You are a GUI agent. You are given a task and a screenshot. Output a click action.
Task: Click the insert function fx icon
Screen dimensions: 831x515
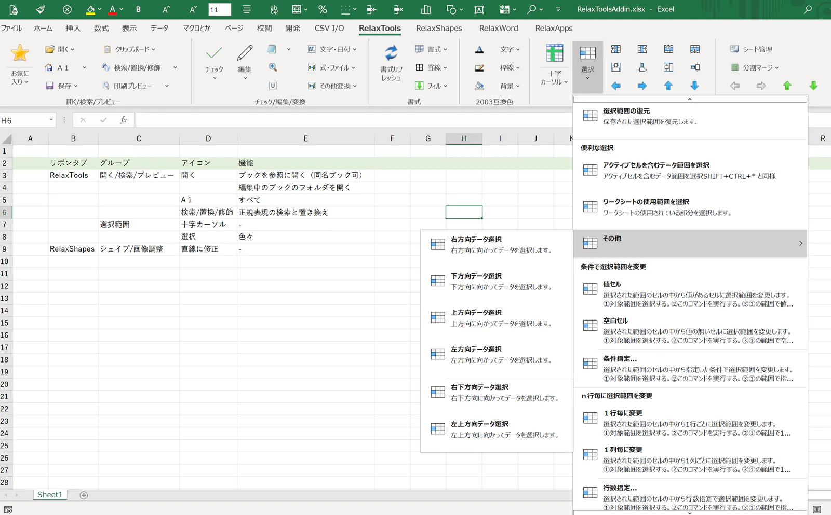pyautogui.click(x=124, y=120)
